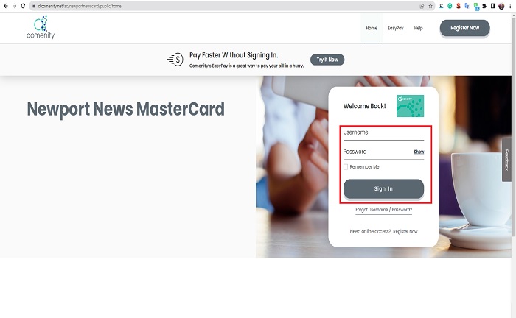516x318 pixels.
Task: Open the Chrome extensions puzzle icon
Action: pyautogui.click(x=484, y=6)
